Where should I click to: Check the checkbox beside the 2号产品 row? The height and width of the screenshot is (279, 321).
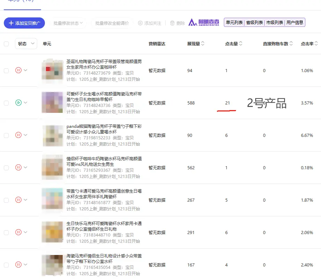pyautogui.click(x=6, y=102)
